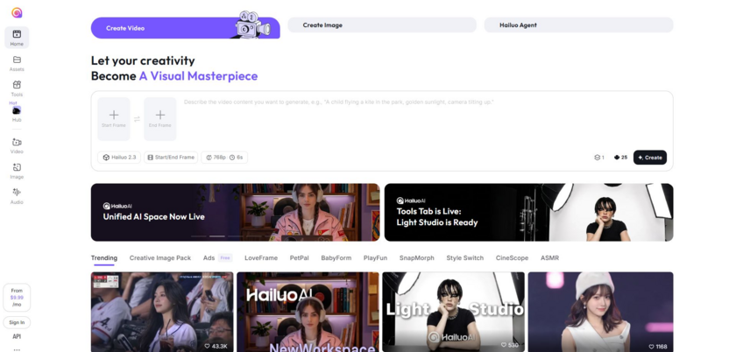Open the From $9.99/mo pricing button
Viewport: 729px width, 352px height.
coord(17,297)
